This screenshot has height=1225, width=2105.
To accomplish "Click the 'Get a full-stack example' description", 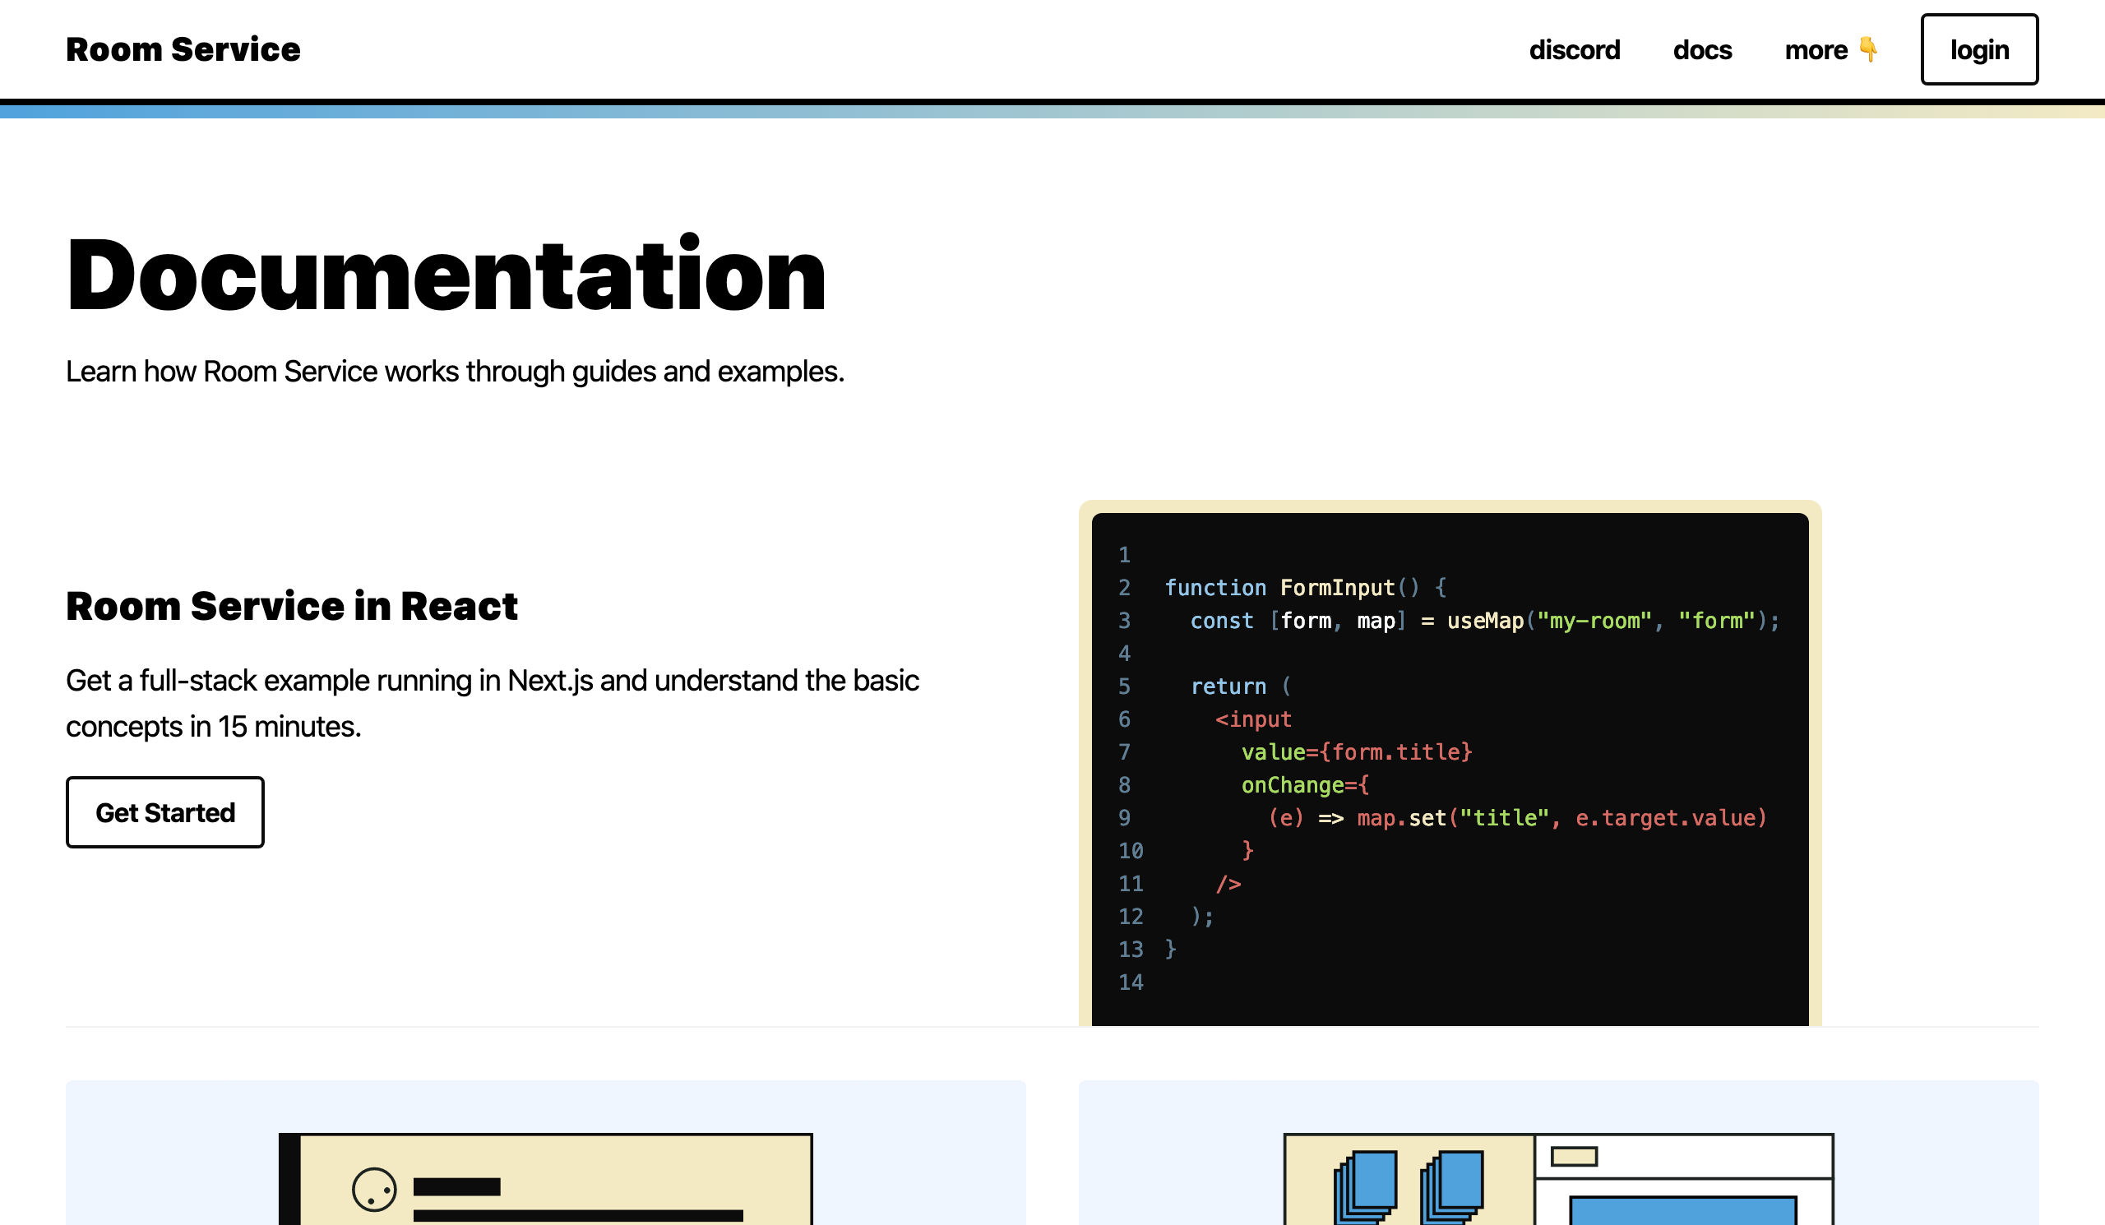I will pyautogui.click(x=493, y=703).
